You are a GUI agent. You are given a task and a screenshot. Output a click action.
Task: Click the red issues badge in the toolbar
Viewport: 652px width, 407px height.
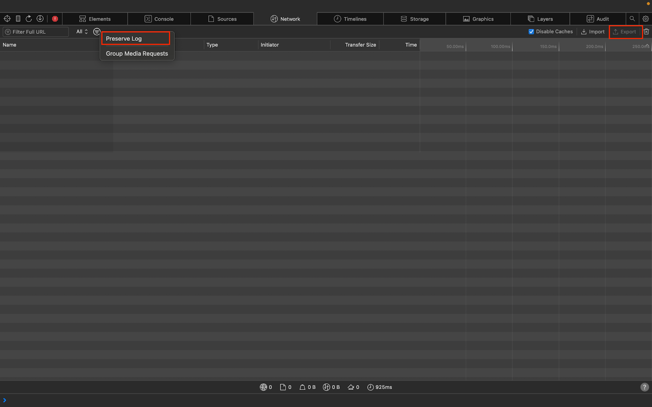55,18
